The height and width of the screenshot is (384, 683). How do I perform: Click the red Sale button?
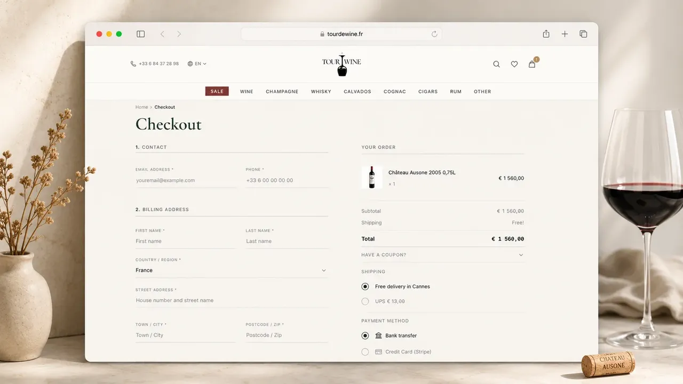[217, 91]
